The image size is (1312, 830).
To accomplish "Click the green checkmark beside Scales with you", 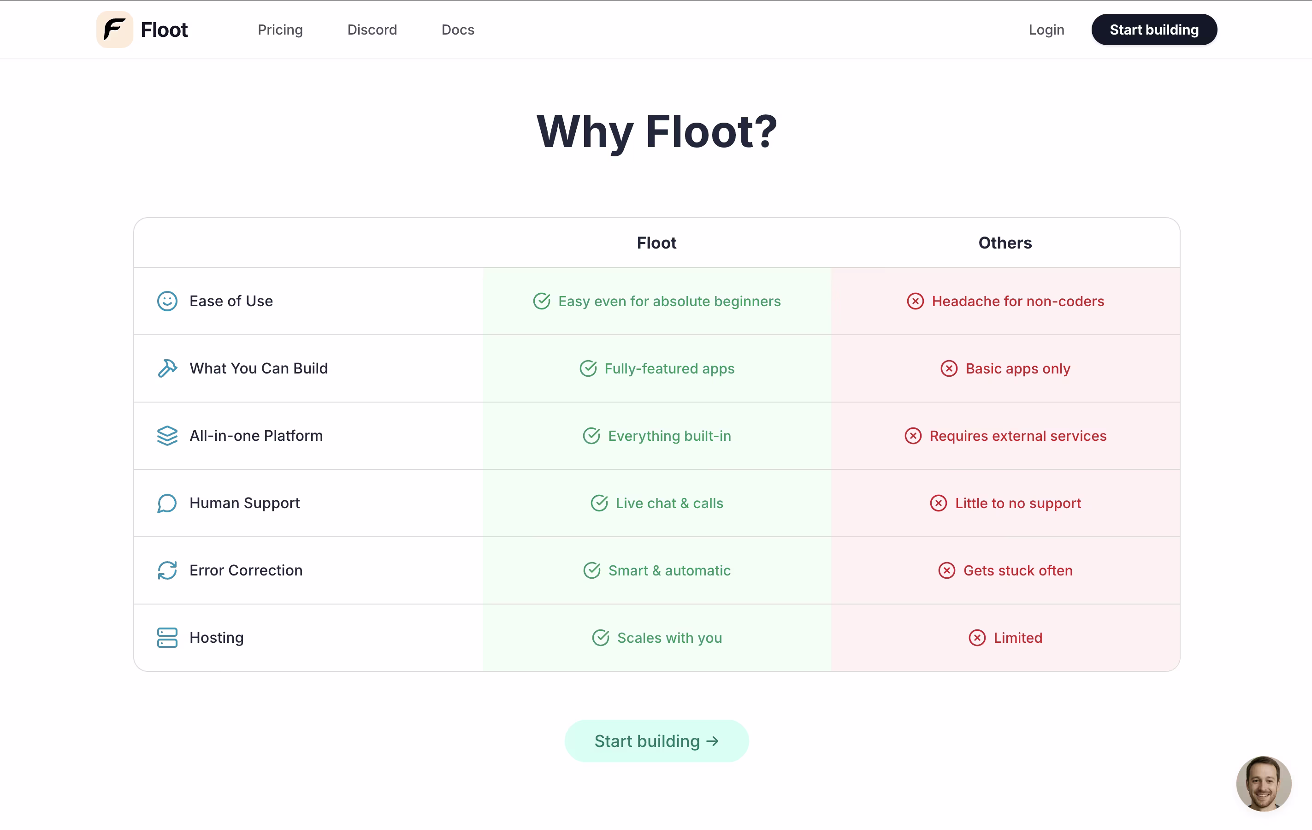I will tap(600, 638).
